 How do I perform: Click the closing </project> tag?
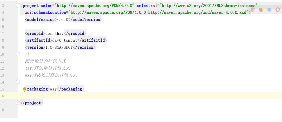[32, 103]
